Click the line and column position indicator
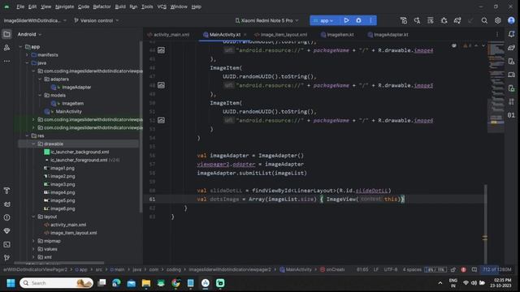520x292 pixels. (x=362, y=269)
